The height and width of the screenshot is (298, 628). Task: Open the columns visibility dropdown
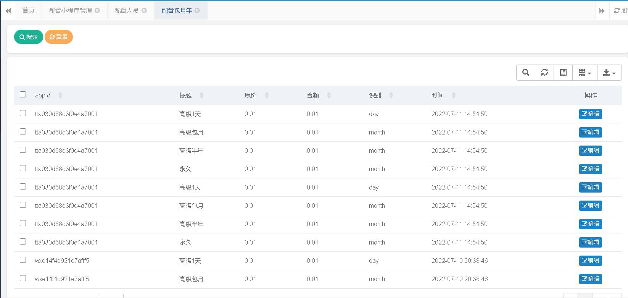coord(585,73)
